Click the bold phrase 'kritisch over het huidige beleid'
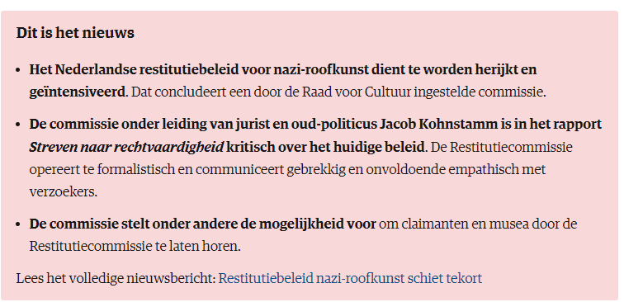The width and height of the screenshot is (624, 302). point(326,147)
